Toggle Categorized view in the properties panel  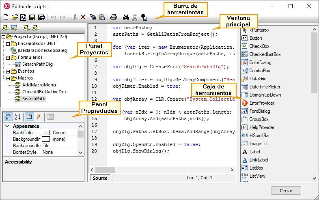click(x=8, y=117)
